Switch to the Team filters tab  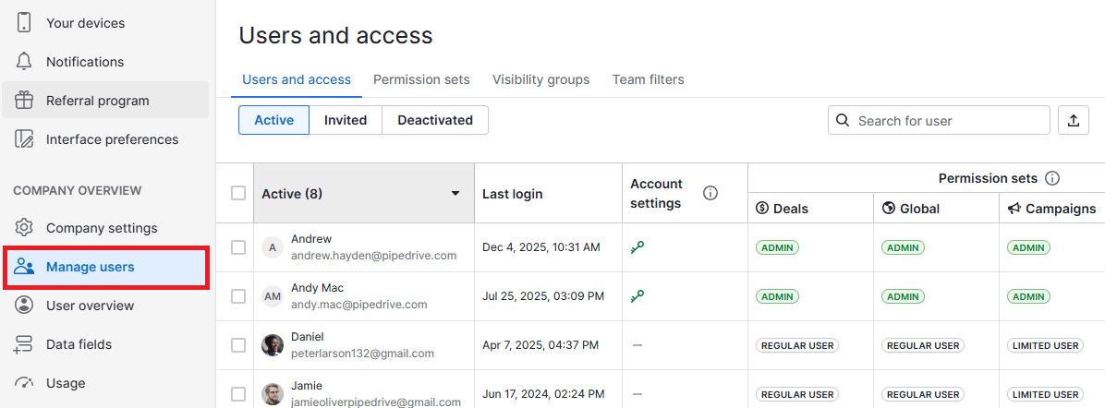click(649, 79)
